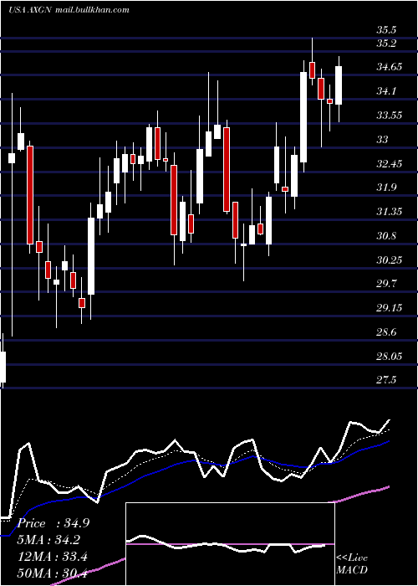The width and height of the screenshot is (418, 586).
Task: Click the '50MA : 30.4' readout
Action: click(53, 573)
